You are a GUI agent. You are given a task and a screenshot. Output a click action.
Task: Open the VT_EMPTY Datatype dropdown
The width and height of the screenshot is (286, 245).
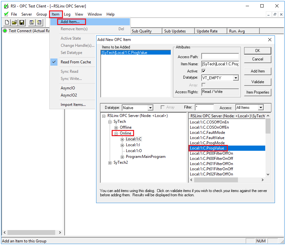[236, 78]
